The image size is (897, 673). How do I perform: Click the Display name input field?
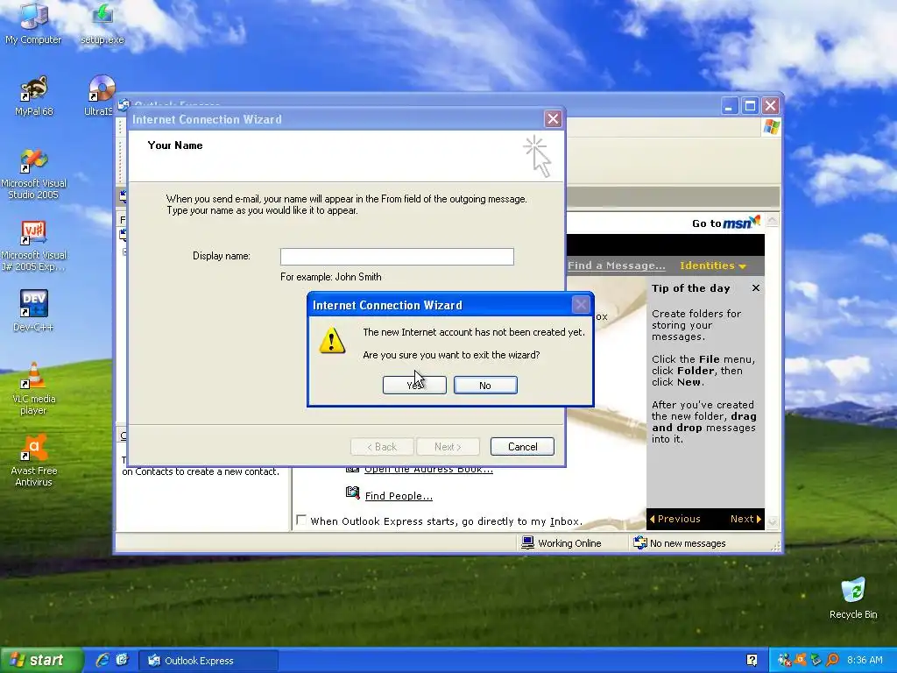(x=397, y=257)
